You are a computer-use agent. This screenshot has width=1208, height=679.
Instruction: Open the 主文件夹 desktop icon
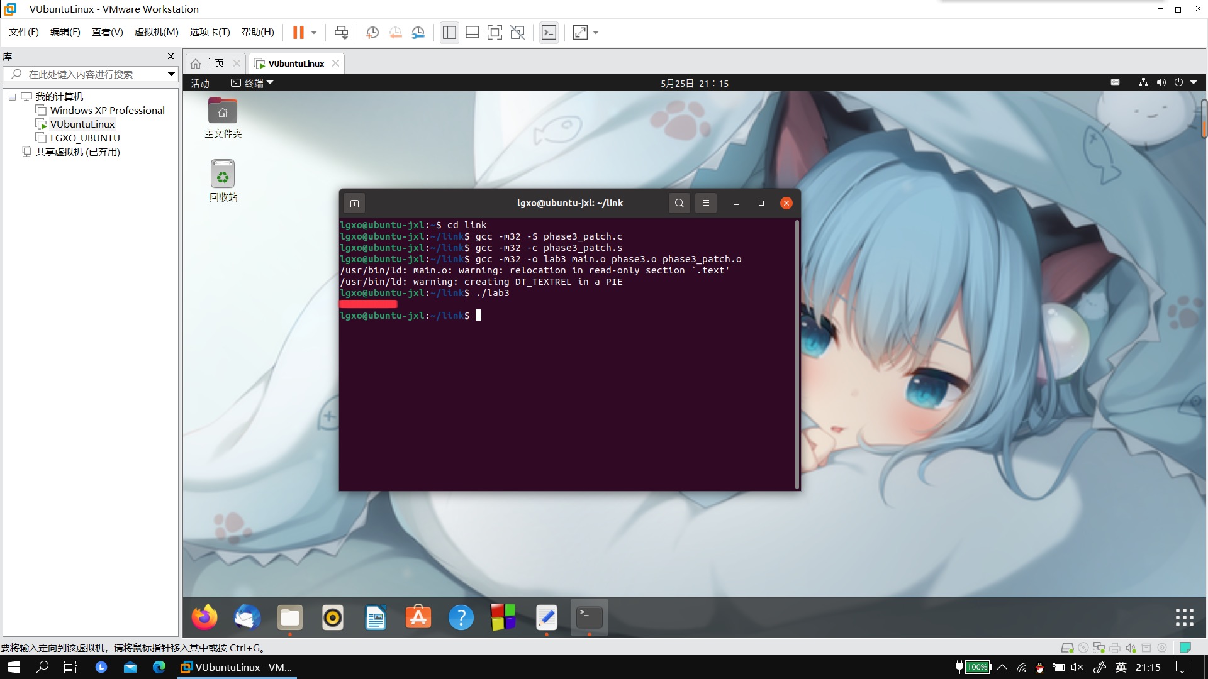point(223,118)
